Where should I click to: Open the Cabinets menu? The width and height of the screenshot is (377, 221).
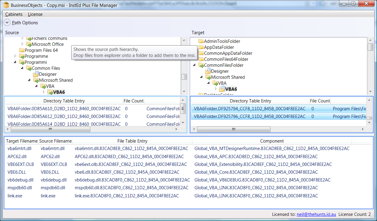14,14
